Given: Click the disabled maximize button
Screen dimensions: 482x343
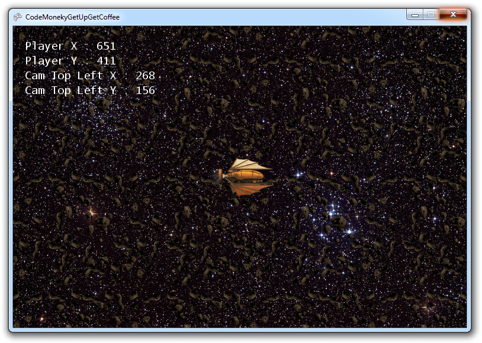Looking at the screenshot, I should point(431,14).
